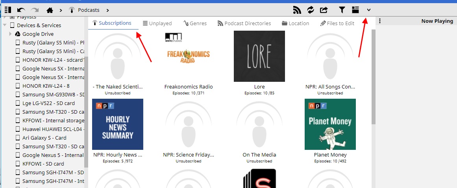Image resolution: width=457 pixels, height=188 pixels.
Task: Click the back navigation arrow
Action: (x=21, y=10)
